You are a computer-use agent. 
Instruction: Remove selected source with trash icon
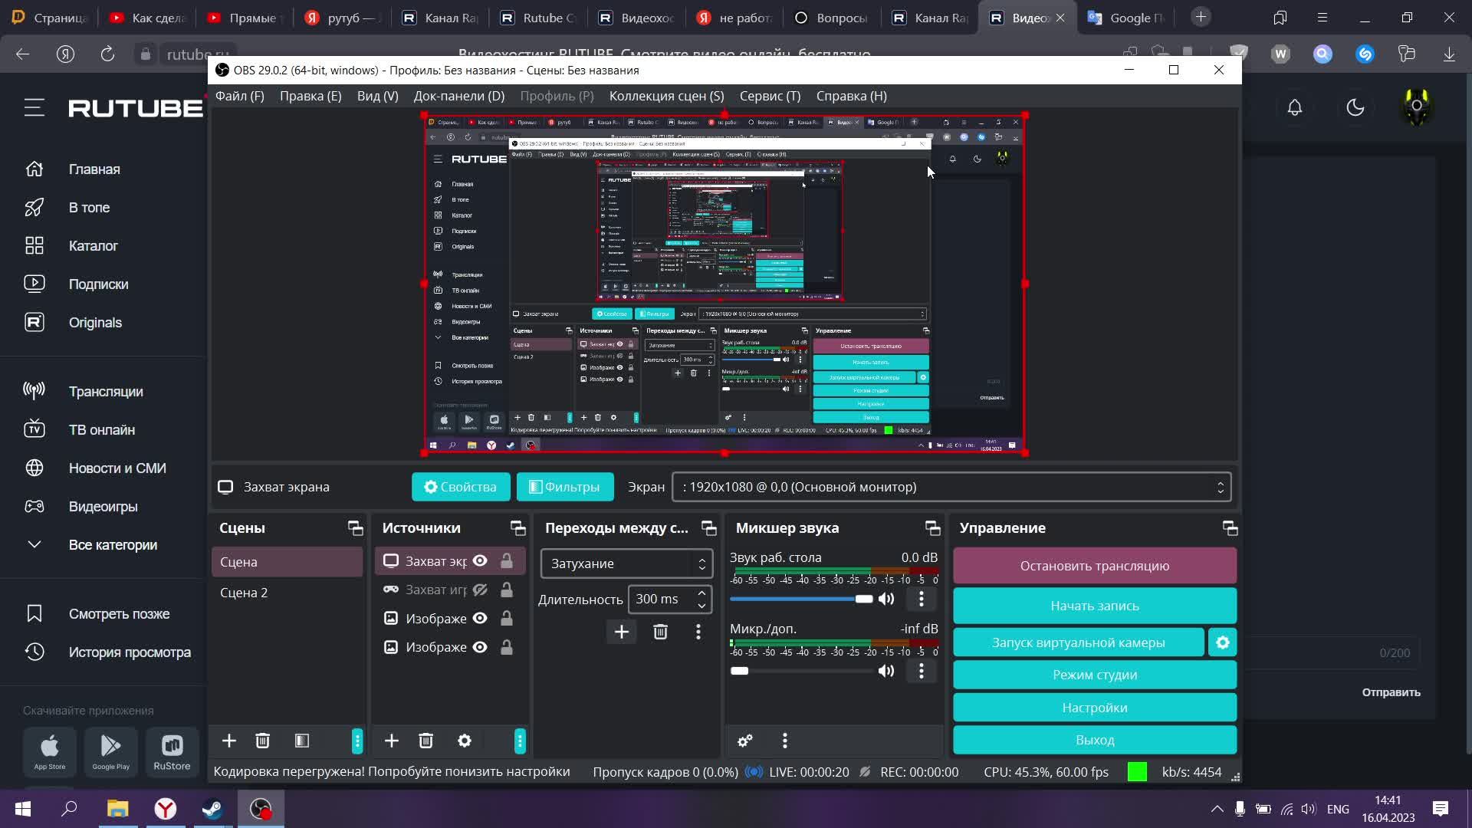pos(426,741)
